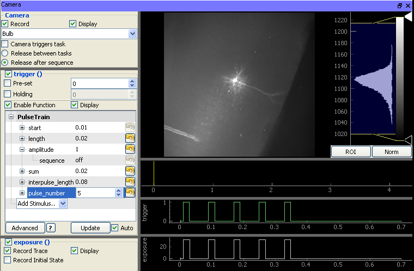Click the ROI button under the histogram
The height and width of the screenshot is (271, 414).
[x=351, y=152]
